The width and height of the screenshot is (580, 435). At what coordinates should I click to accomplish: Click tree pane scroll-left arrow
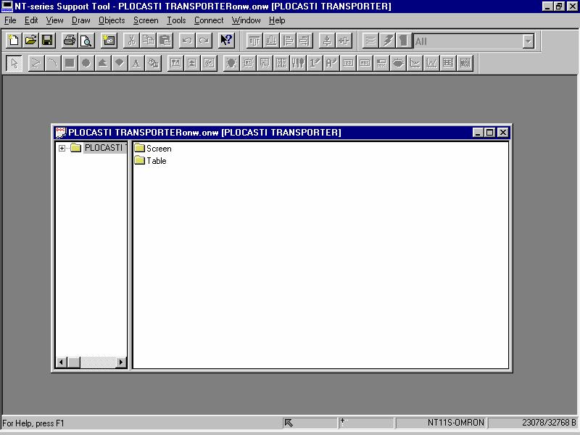click(62, 362)
